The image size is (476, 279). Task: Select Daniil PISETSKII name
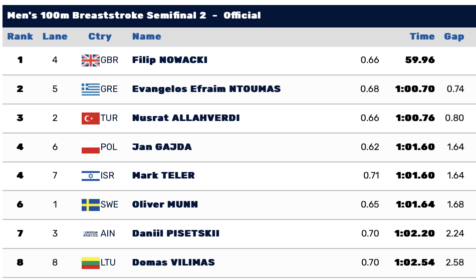[x=175, y=233]
